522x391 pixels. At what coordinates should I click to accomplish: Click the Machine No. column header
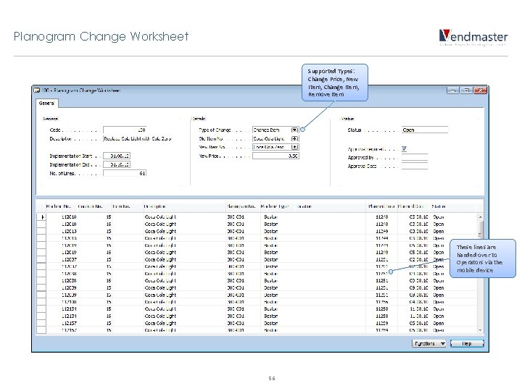tap(61, 206)
